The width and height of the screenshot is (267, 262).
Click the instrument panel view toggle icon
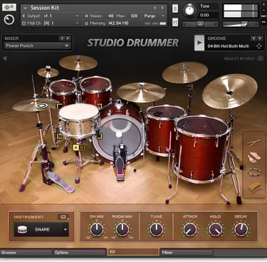[63, 217]
